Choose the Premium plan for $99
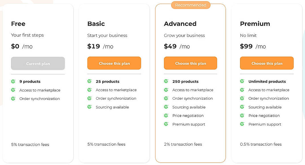Image resolution: width=305 pixels, height=165 pixels. click(x=267, y=63)
